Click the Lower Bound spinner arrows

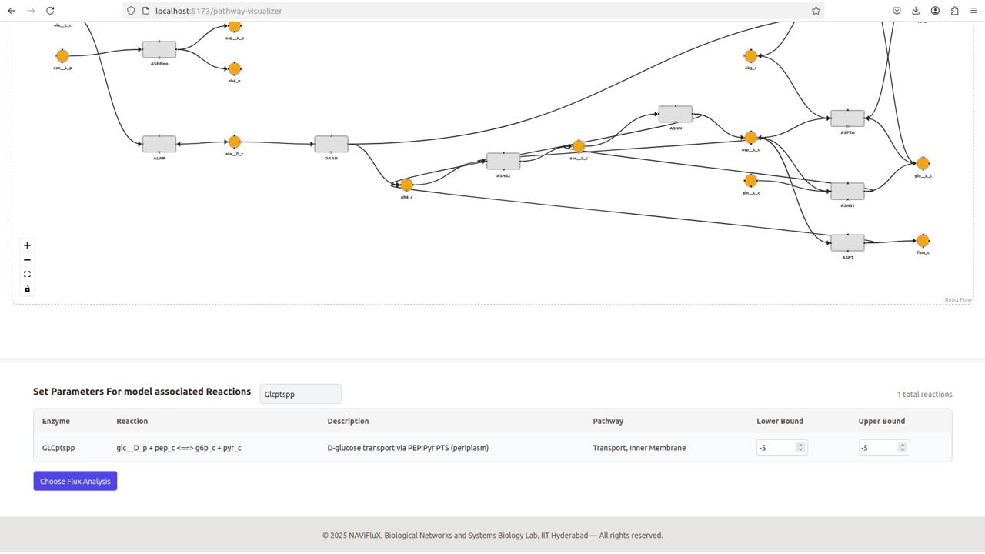point(800,447)
